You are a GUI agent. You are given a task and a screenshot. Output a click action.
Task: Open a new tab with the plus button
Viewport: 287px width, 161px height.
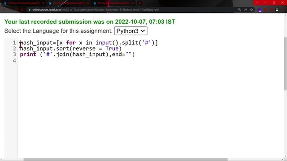pos(140,3)
